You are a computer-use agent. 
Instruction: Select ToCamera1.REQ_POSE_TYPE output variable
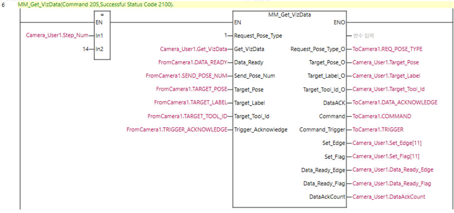click(387, 49)
